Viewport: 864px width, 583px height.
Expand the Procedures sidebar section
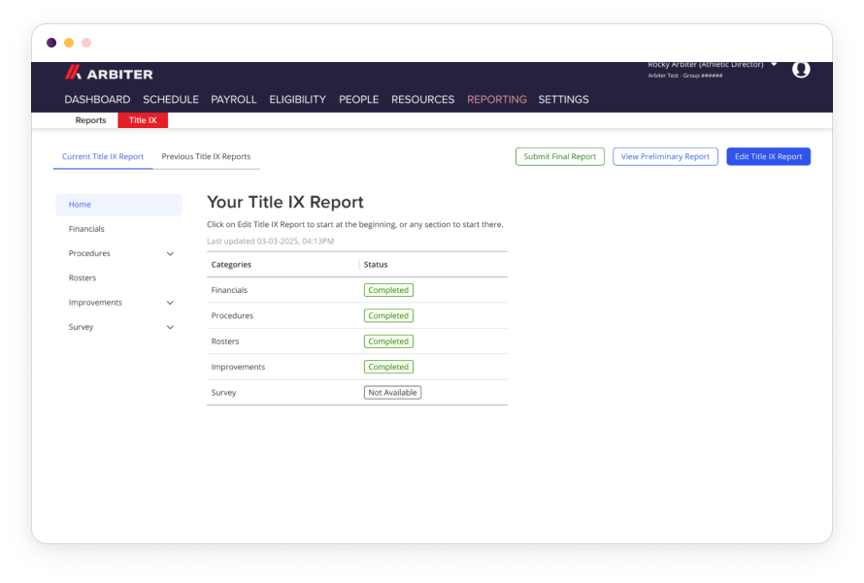pyautogui.click(x=170, y=254)
